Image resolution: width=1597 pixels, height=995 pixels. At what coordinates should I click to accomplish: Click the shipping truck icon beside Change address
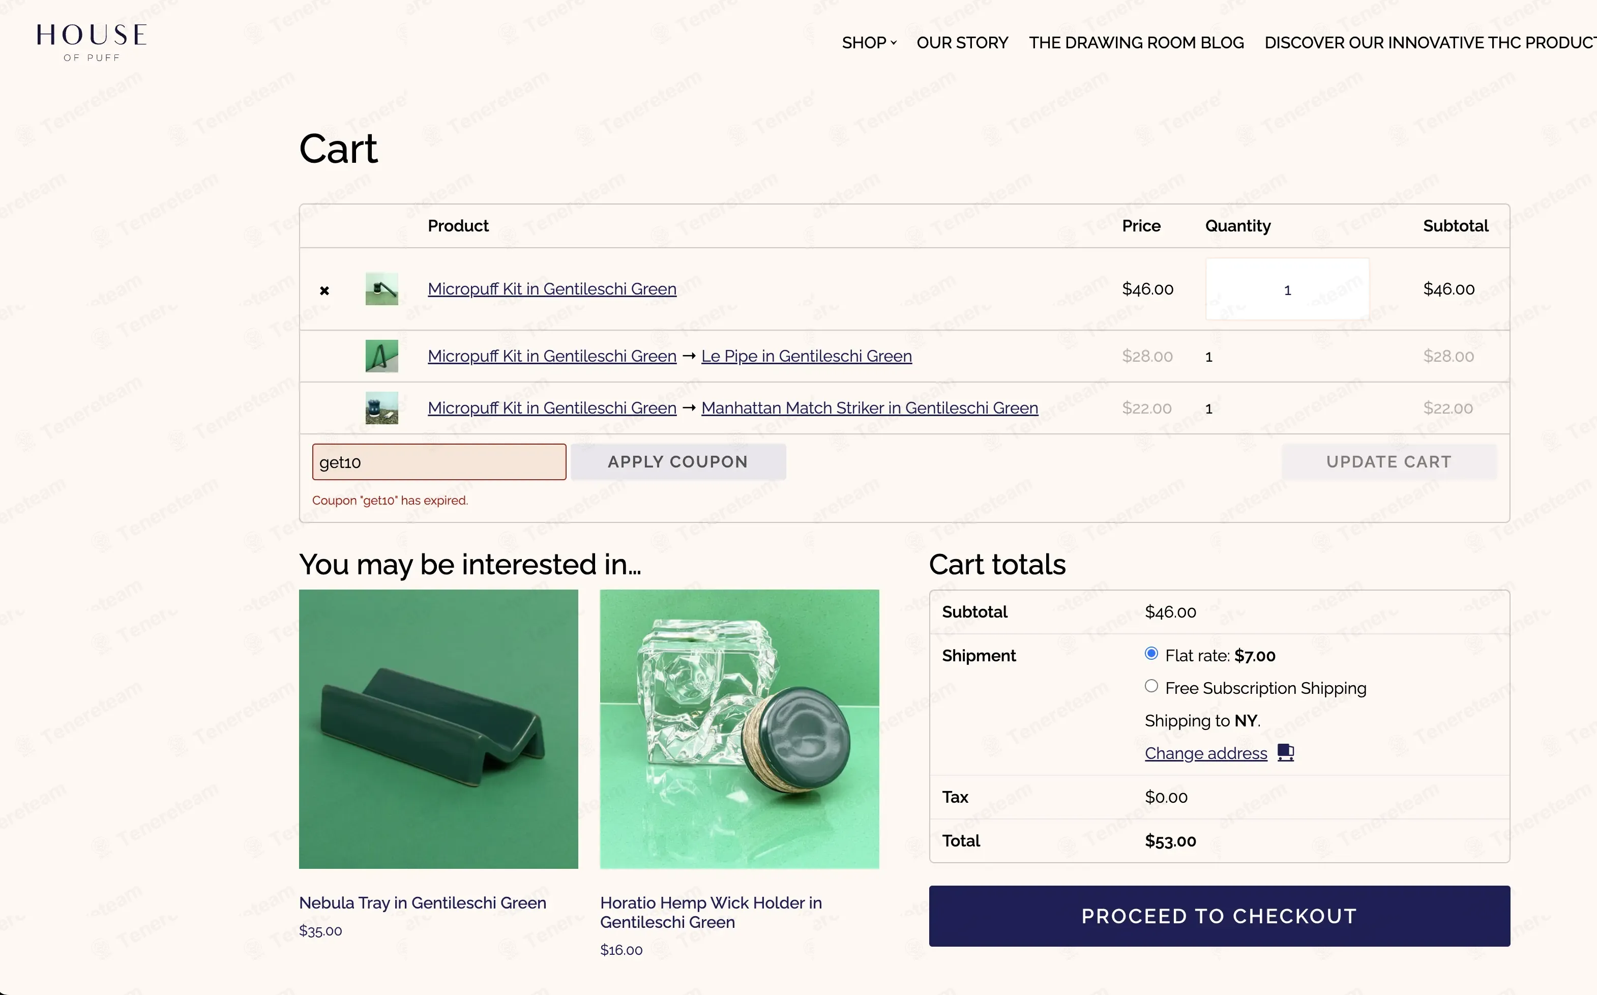(1286, 752)
